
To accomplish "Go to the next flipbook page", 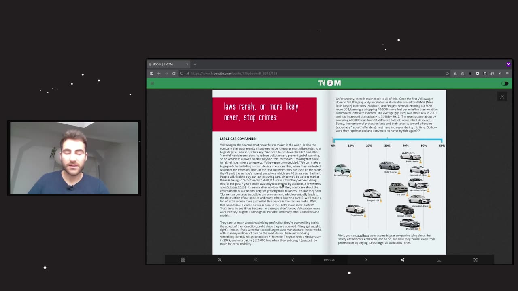I will pyautogui.click(x=366, y=260).
